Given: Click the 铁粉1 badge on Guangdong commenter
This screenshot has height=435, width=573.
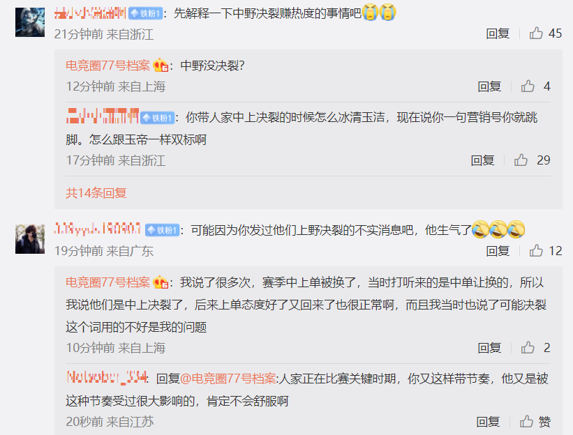Looking at the screenshot, I should (x=162, y=230).
